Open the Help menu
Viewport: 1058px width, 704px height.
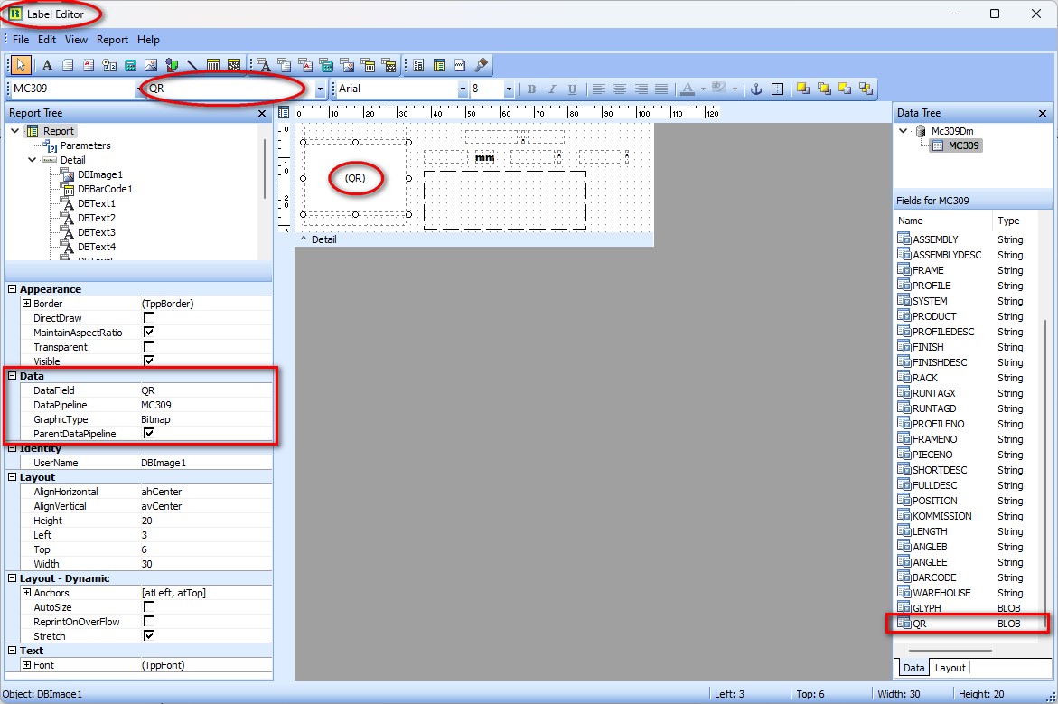coord(148,39)
